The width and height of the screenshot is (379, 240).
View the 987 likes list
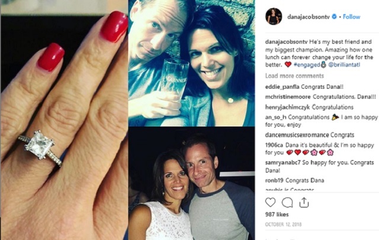coord(277,214)
